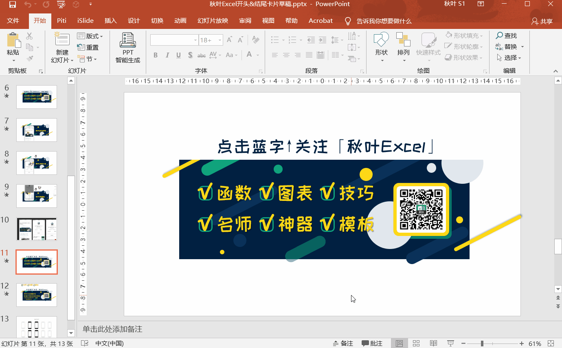
Task: Click the spell check icon in the status bar
Action: pyautogui.click(x=85, y=344)
